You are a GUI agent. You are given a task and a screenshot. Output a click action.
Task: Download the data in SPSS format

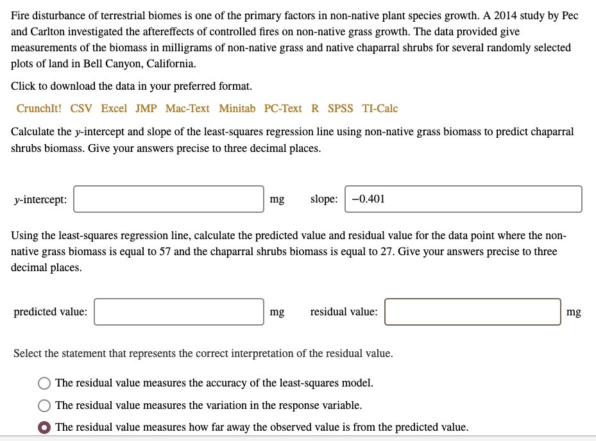pyautogui.click(x=340, y=108)
